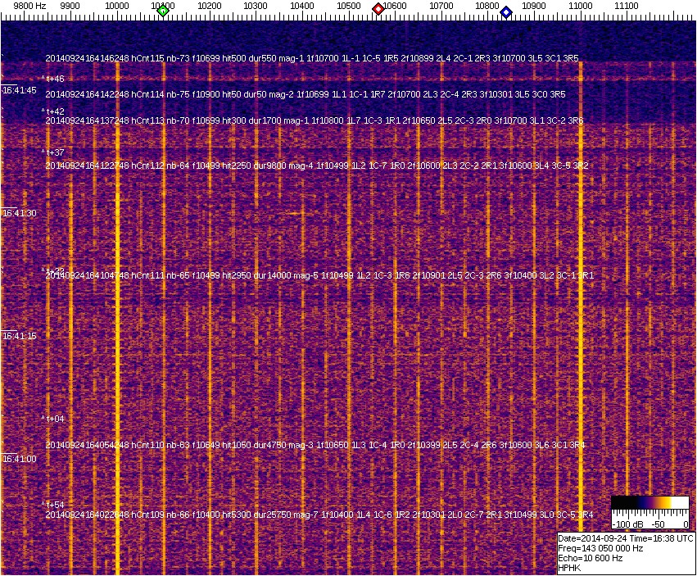The width and height of the screenshot is (697, 576).
Task: Click the 16:41:00 time axis label
Action: point(20,459)
